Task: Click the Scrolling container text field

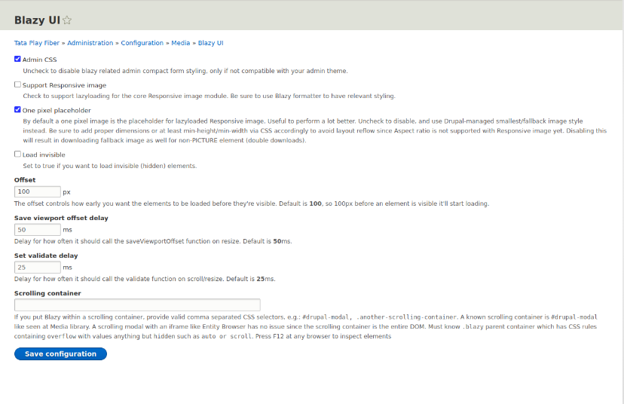Action: [x=137, y=305]
